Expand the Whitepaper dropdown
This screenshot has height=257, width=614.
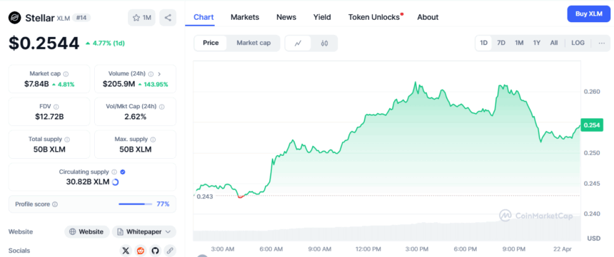pos(144,231)
